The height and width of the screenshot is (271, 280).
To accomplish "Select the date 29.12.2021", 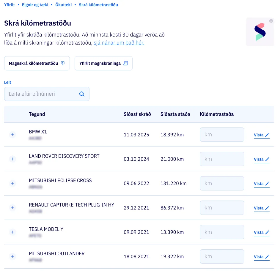I will point(136,208).
